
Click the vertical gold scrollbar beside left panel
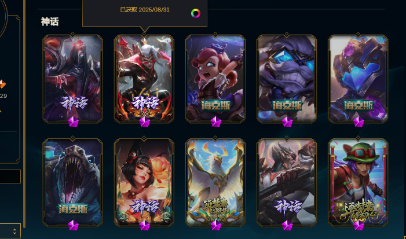[x=24, y=114]
